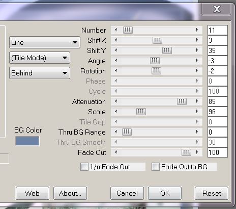Click the BG Color swatch
The height and width of the screenshot is (209, 236).
pos(27,141)
